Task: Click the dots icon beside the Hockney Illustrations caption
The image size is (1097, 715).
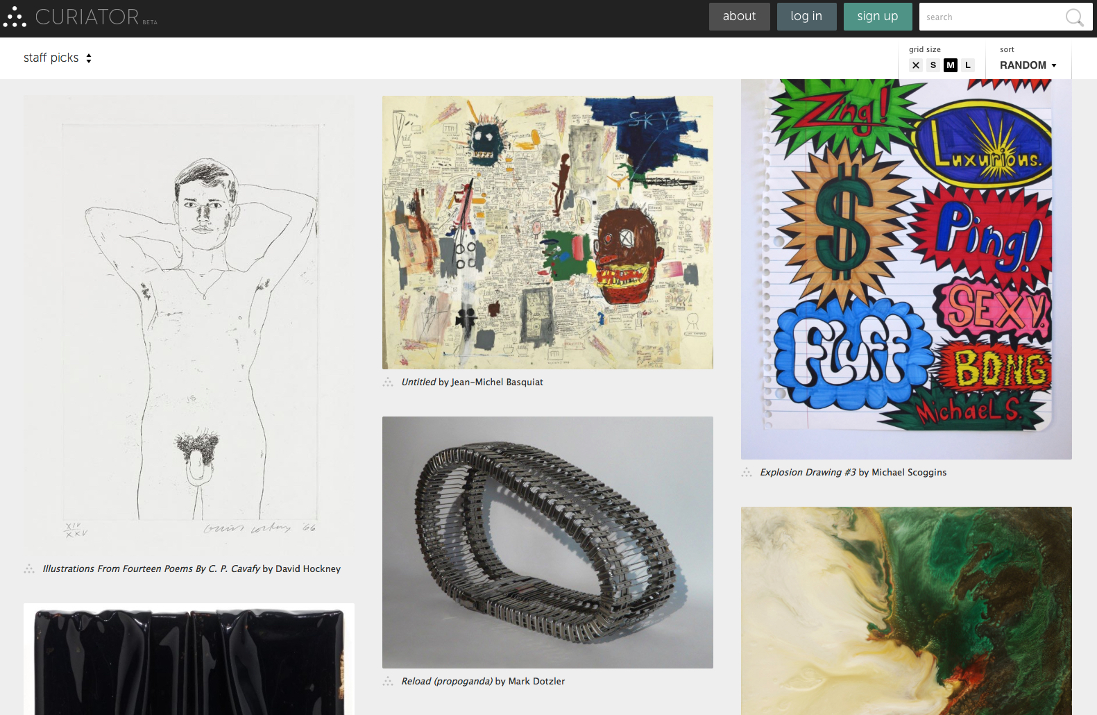Action: 29,569
